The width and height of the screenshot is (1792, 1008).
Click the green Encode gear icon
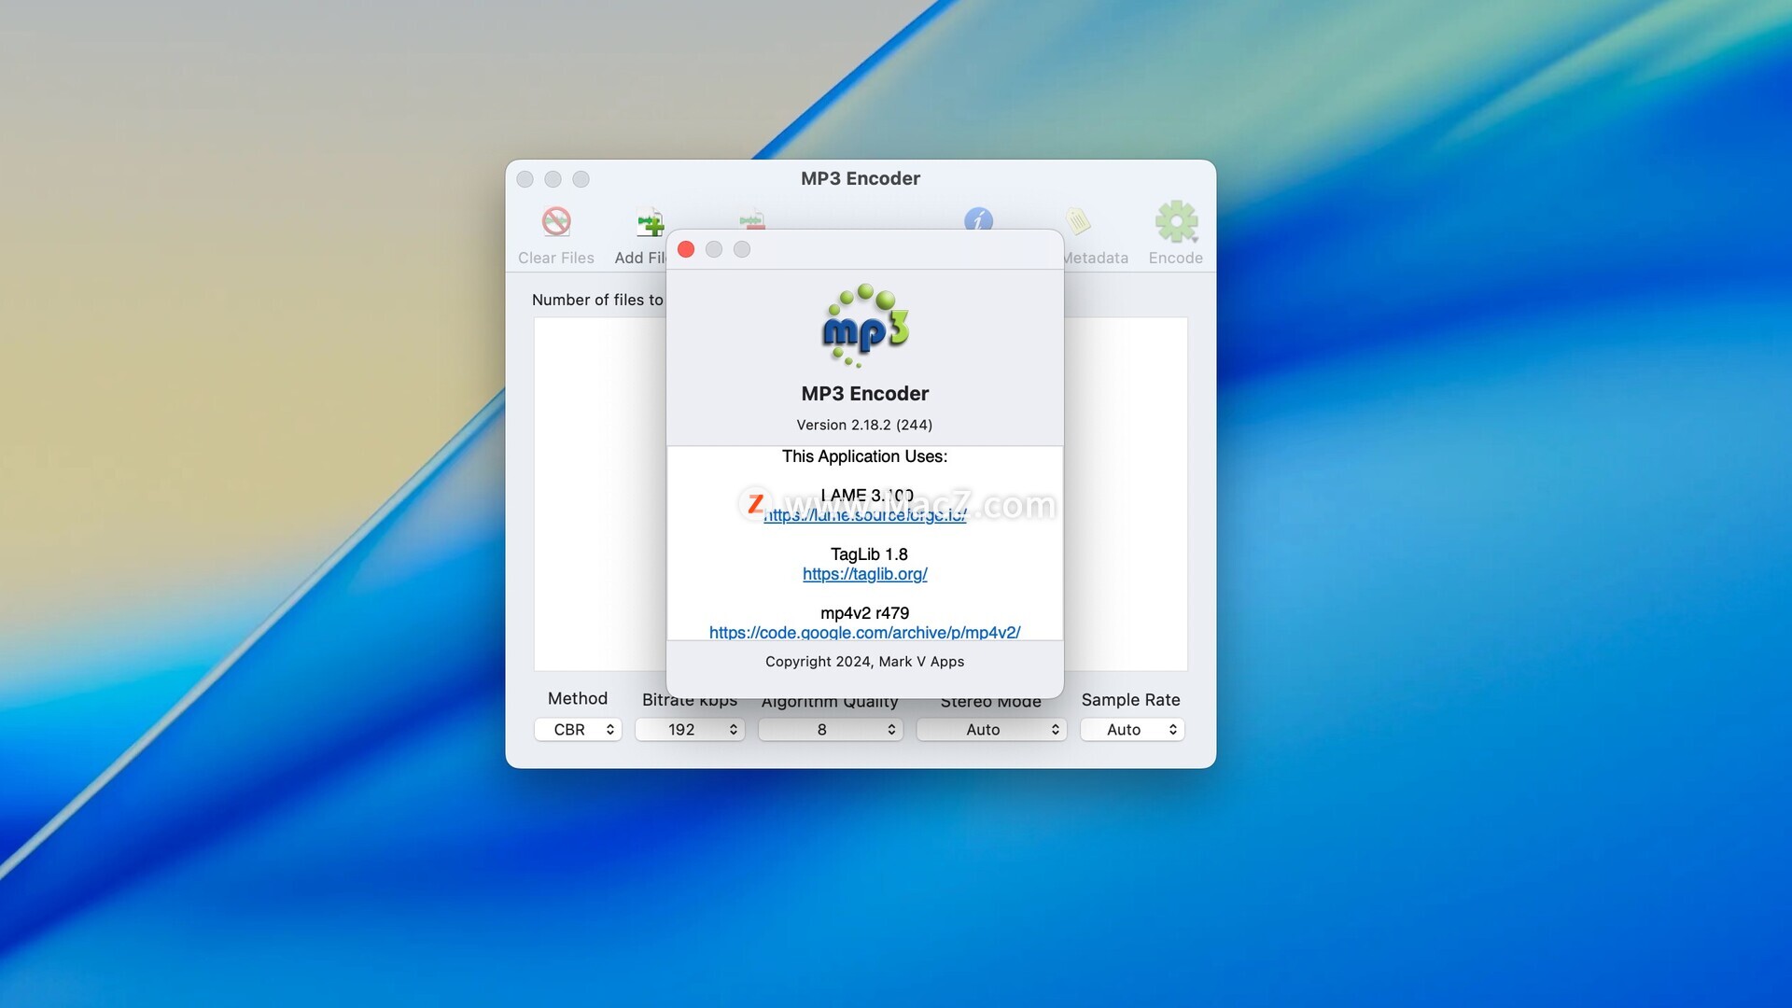1175,222
